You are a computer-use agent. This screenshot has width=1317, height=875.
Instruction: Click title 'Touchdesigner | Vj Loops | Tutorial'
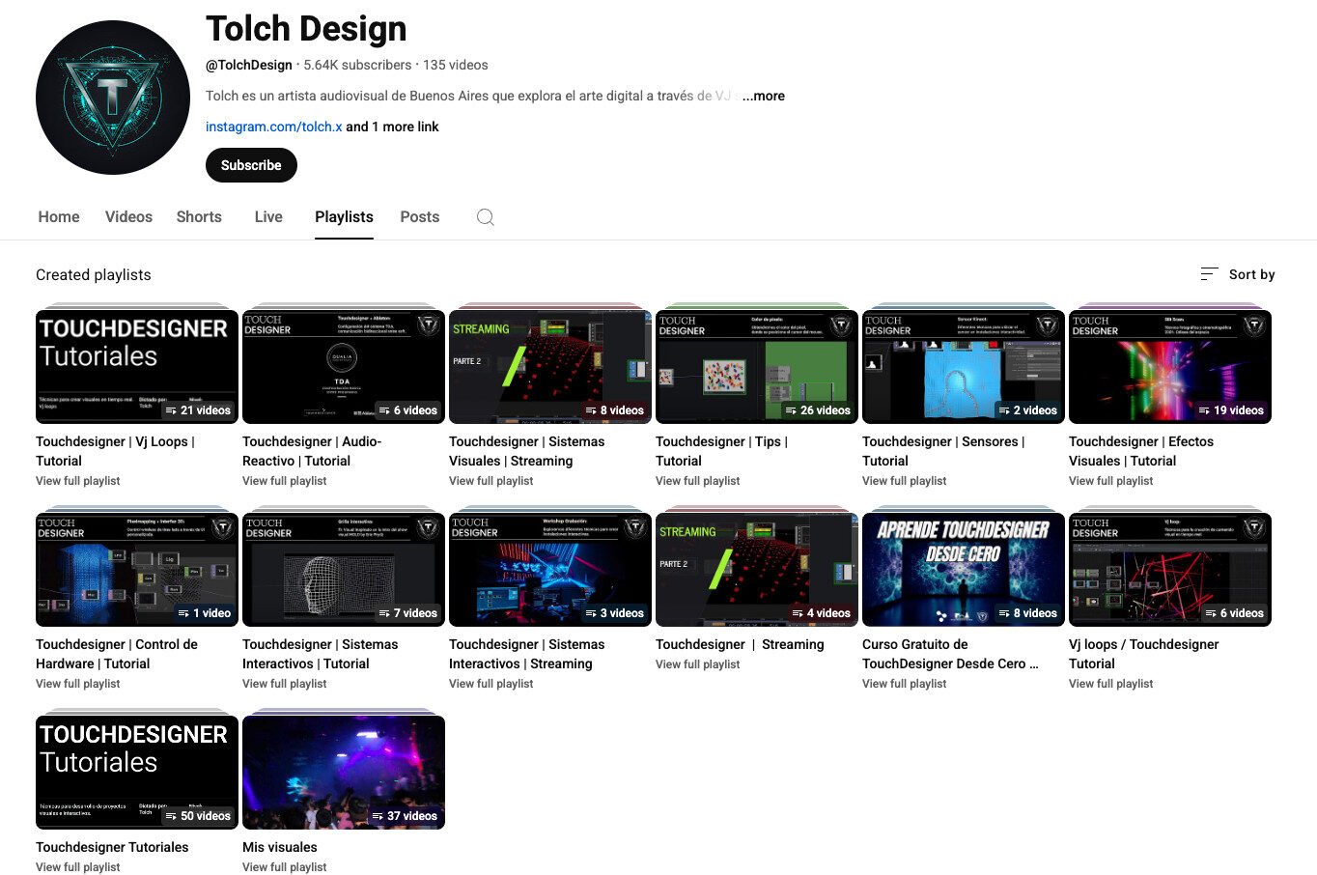click(x=116, y=451)
